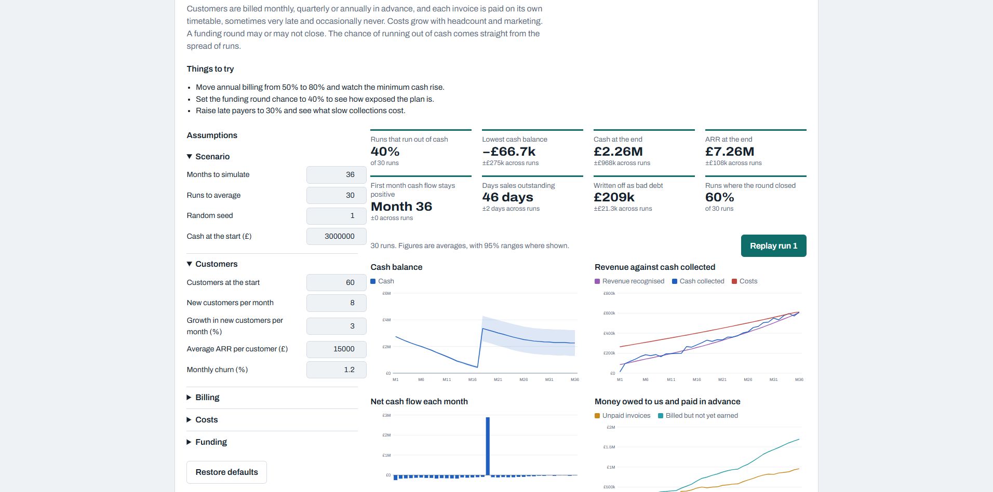This screenshot has width=993, height=492.
Task: Collapse the Scenario section
Action: (208, 156)
